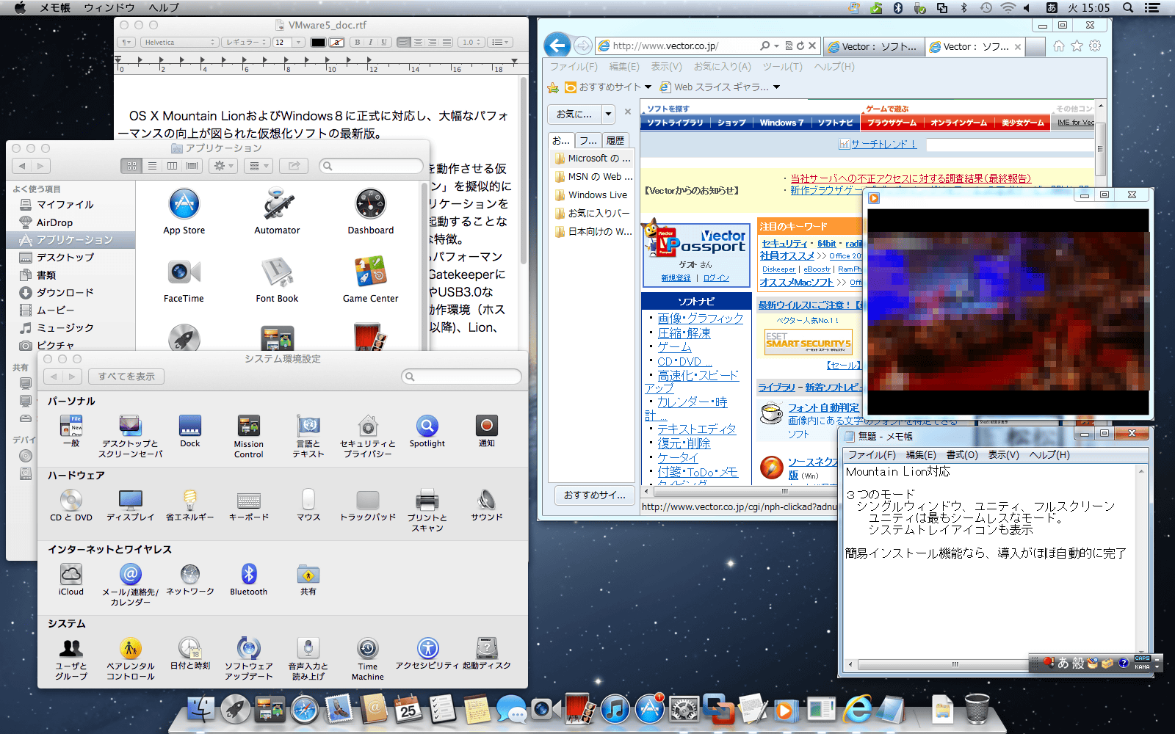
Task: Open the 書式(O) menu in メモ帳
Action: [961, 454]
